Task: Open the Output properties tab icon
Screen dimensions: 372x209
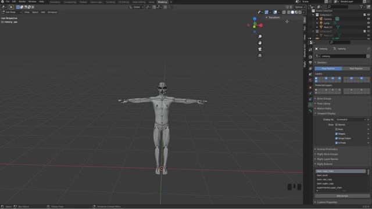Action: (310, 63)
